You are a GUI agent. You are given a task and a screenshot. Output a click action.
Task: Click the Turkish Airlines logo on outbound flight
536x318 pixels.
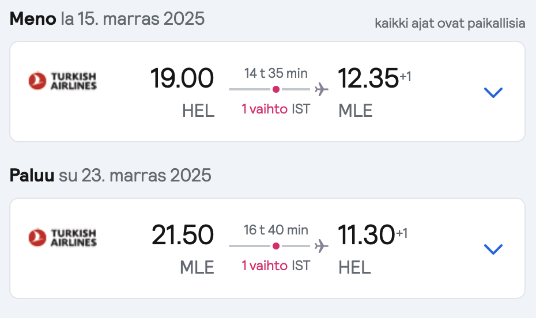[63, 81]
